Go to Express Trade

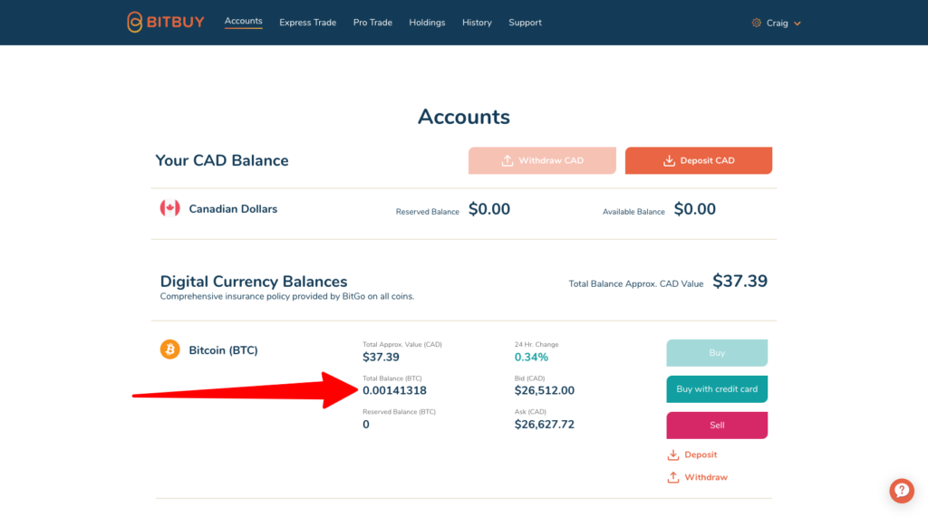(x=308, y=23)
